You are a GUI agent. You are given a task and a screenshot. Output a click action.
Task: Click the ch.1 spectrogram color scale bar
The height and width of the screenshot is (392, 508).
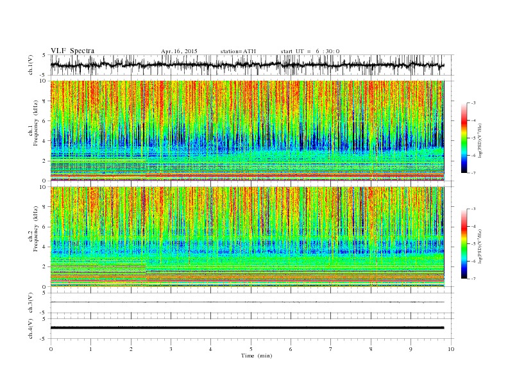pos(464,138)
